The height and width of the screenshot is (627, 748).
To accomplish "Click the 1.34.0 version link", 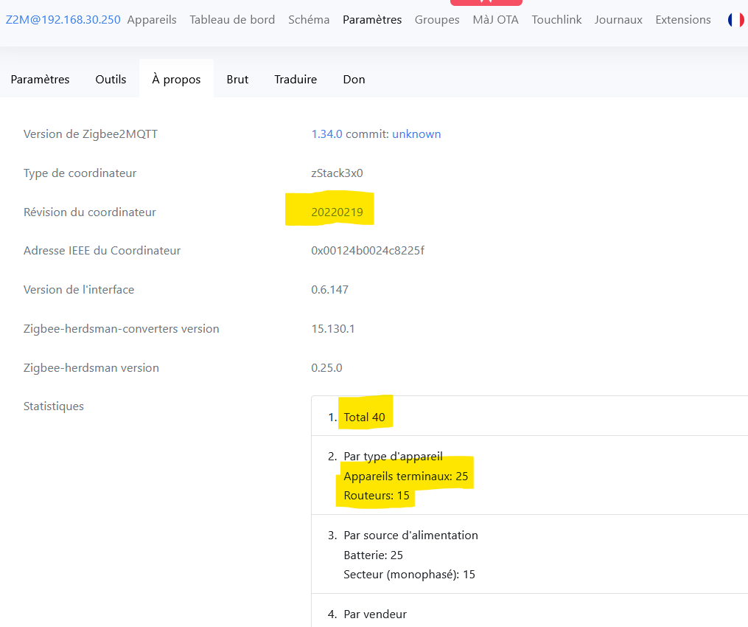I will (326, 134).
